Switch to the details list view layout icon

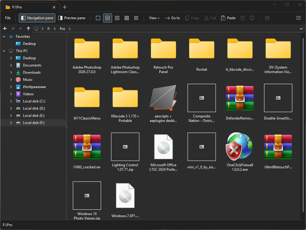point(137,18)
